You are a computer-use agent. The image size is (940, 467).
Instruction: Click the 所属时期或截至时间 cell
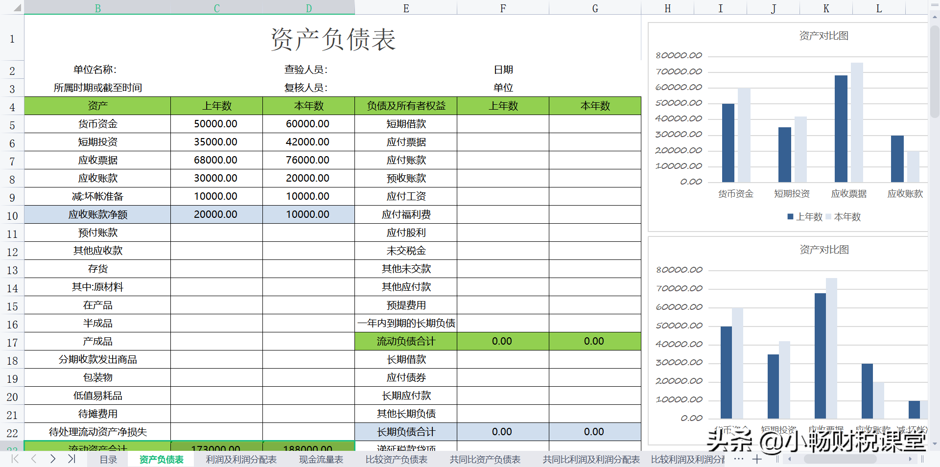(97, 88)
